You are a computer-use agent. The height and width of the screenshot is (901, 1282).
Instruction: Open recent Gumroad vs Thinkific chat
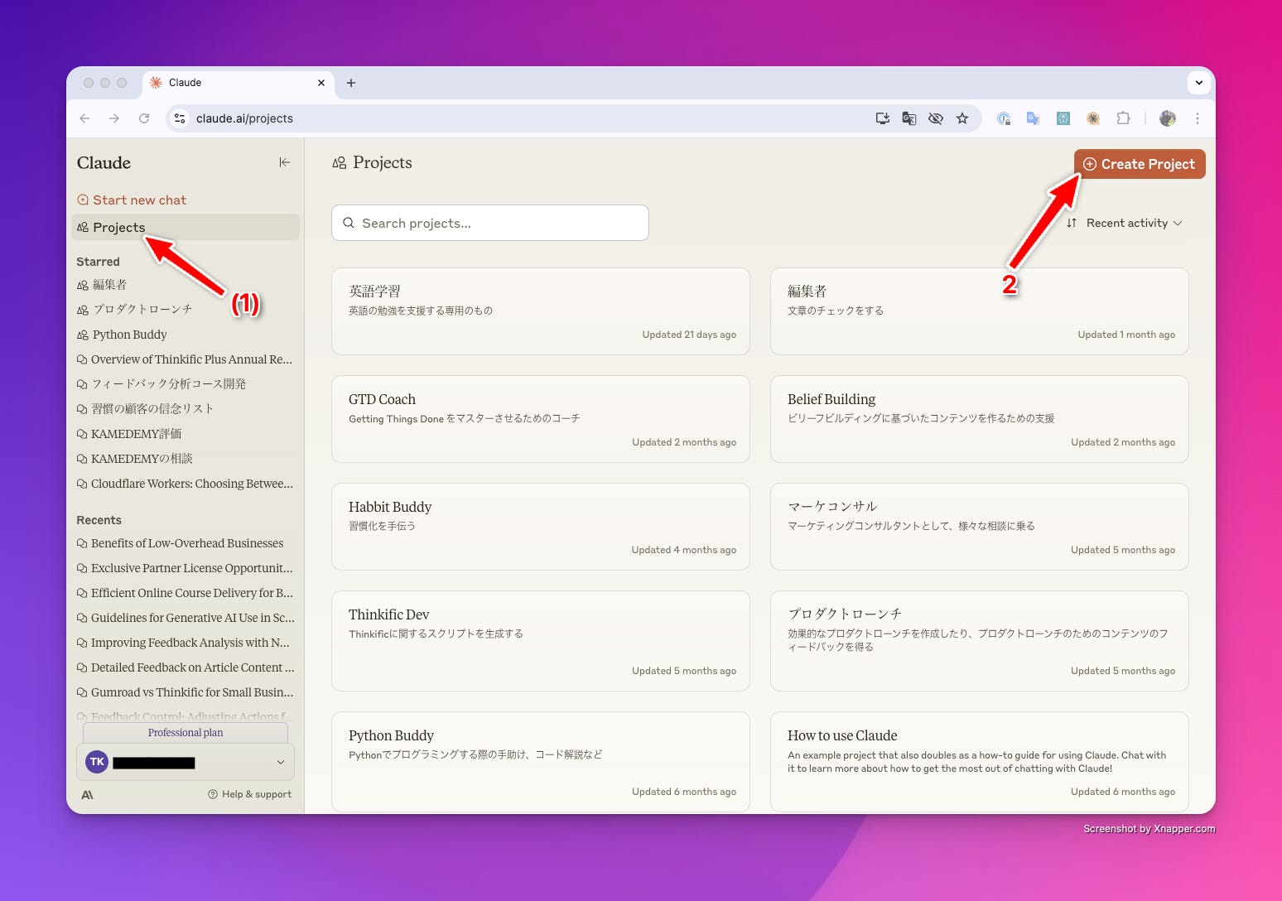pyautogui.click(x=185, y=692)
